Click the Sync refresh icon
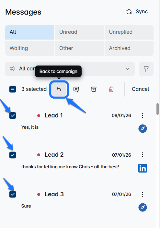 129,12
